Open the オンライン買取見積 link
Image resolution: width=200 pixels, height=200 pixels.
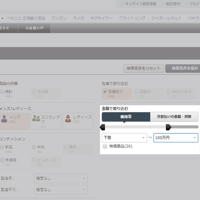pos(140,4)
